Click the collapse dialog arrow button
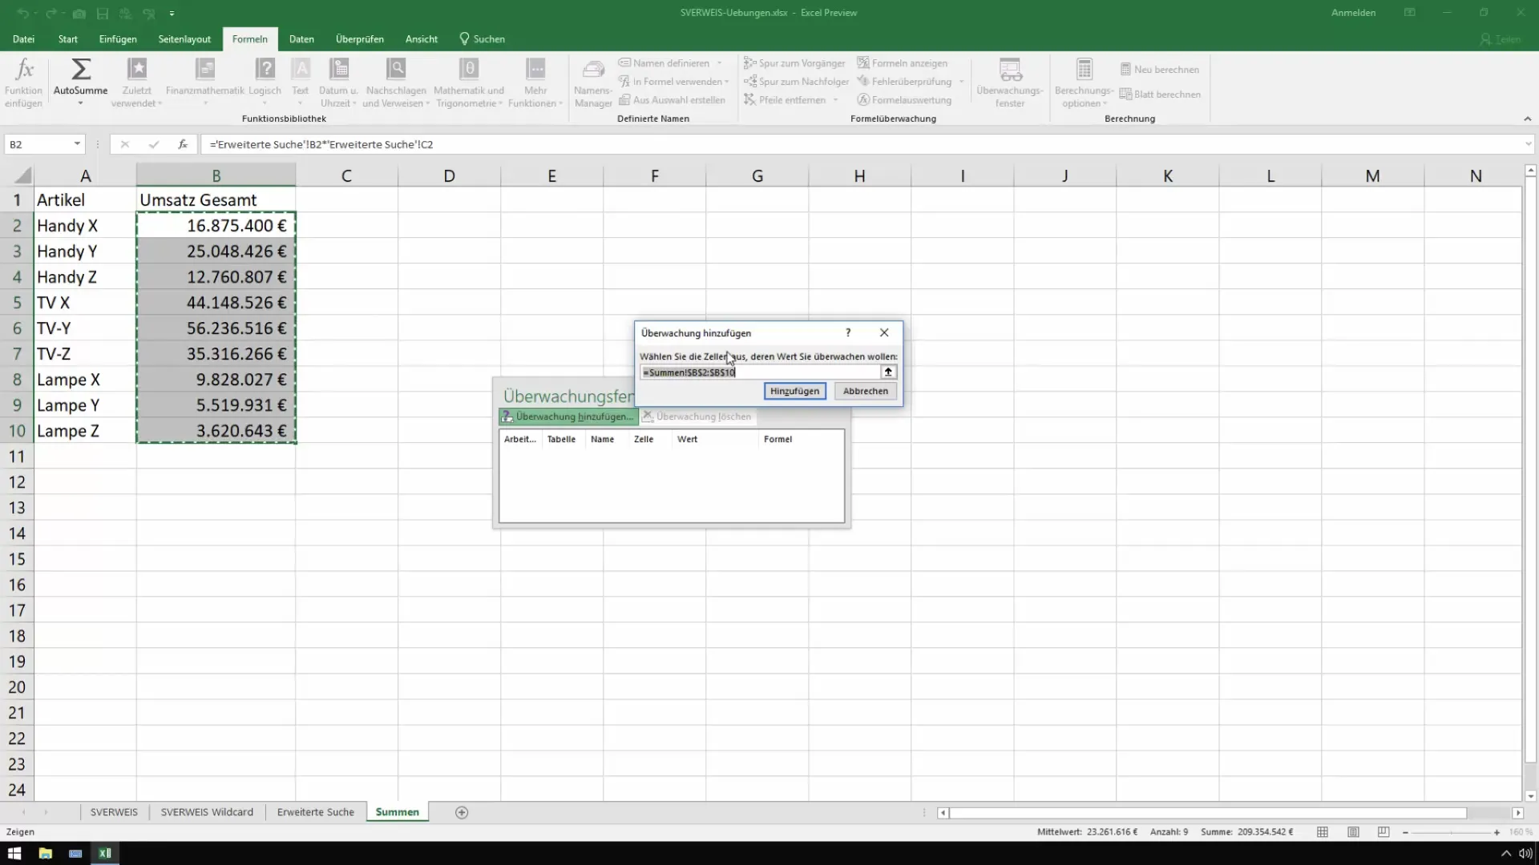The height and width of the screenshot is (865, 1539). pos(888,372)
